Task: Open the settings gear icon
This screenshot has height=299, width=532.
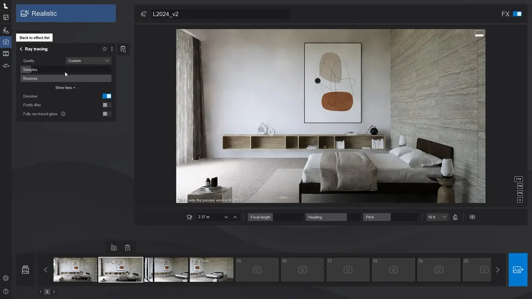Action: coord(6,278)
